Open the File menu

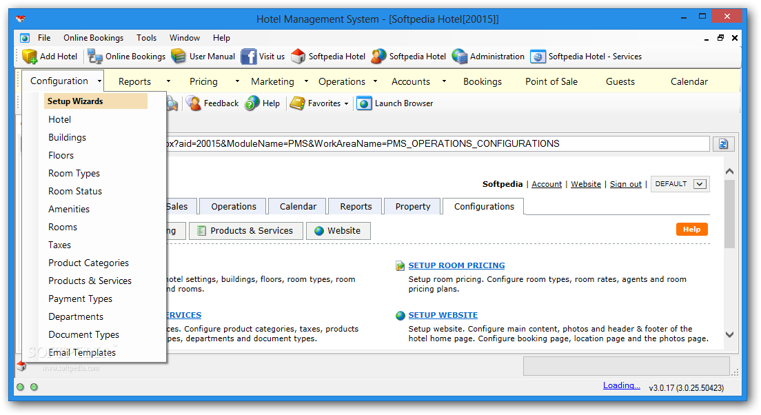click(44, 38)
